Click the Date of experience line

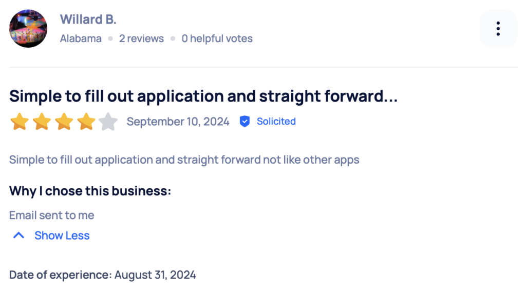pyautogui.click(x=102, y=275)
